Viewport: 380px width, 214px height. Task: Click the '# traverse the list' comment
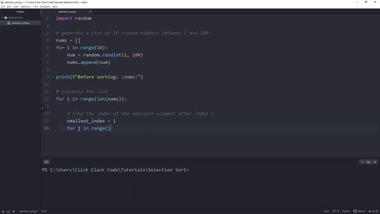[x=82, y=92]
